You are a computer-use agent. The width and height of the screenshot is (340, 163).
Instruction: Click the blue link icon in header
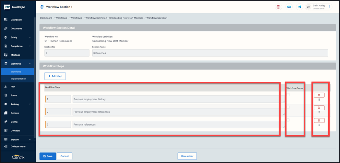coord(289,7)
